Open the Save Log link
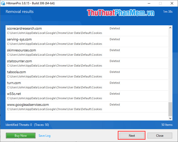The width and height of the screenshot is (178, 142). 44,136
